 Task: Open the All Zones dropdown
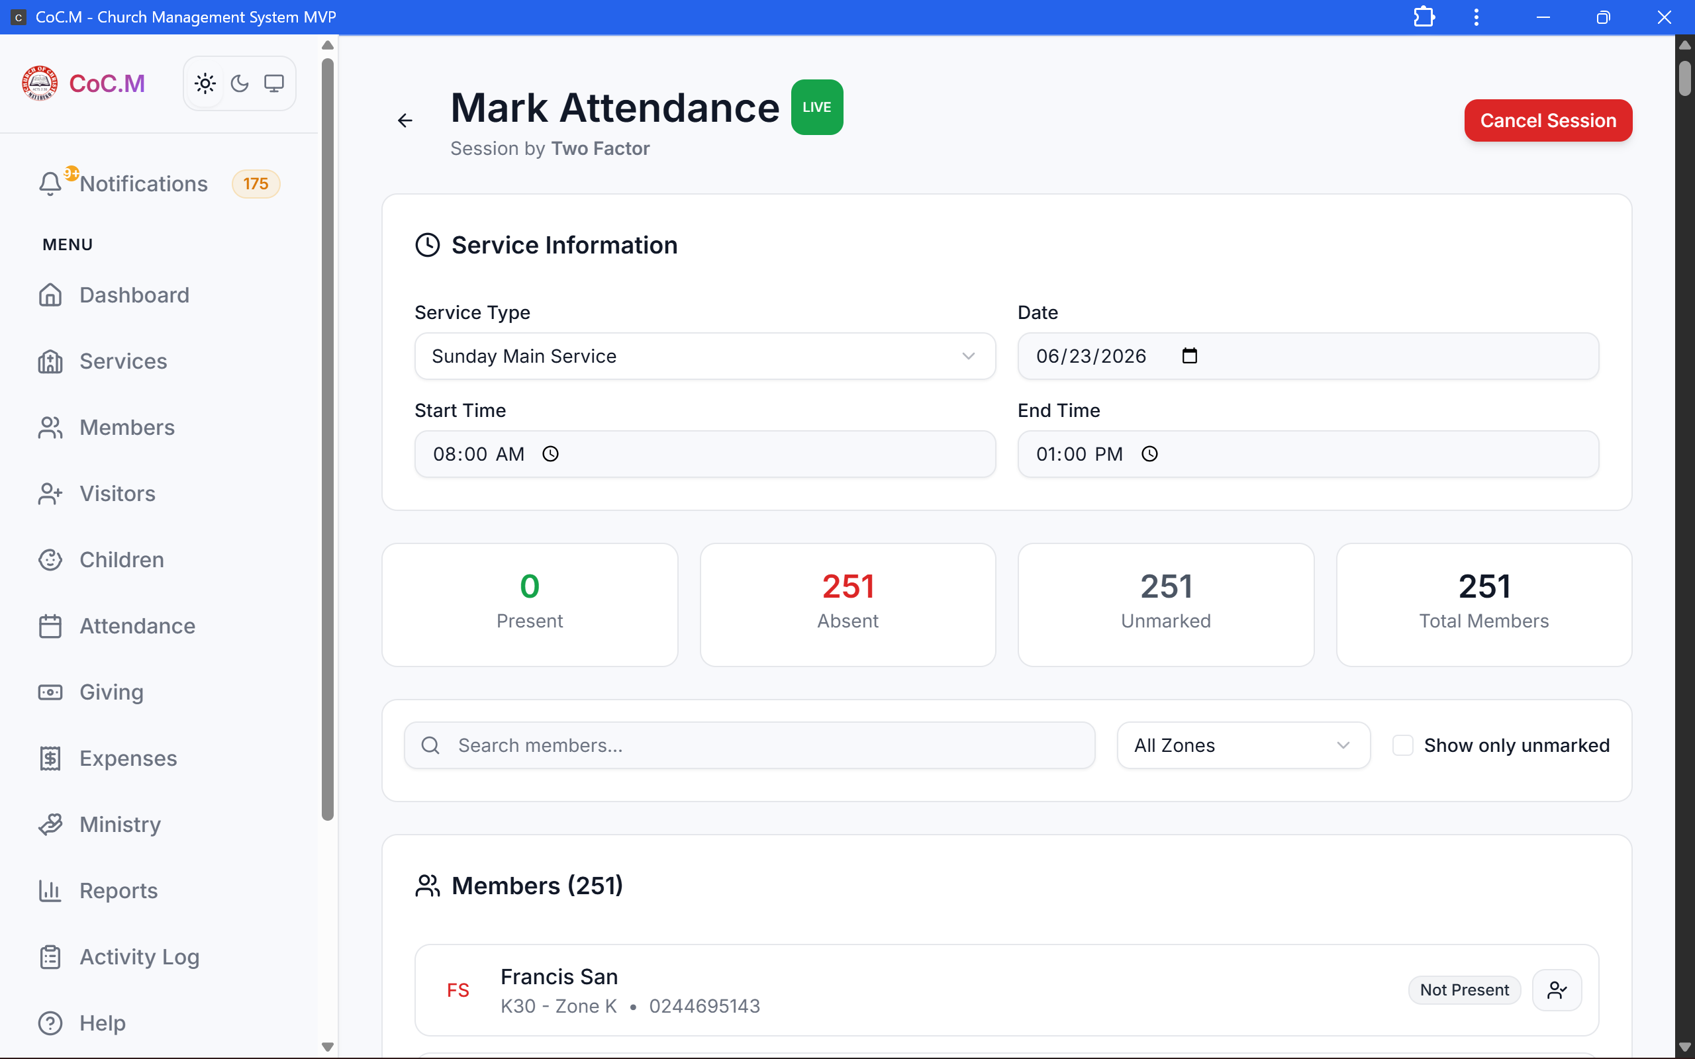(x=1243, y=745)
